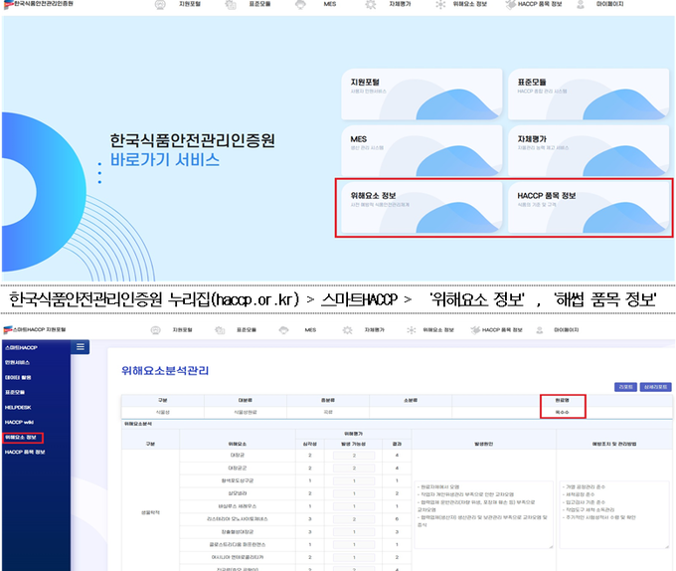This screenshot has height=571, width=676.
Task: Open HACCP 품목 정보 in the blue sidebar
Action: pos(25,452)
